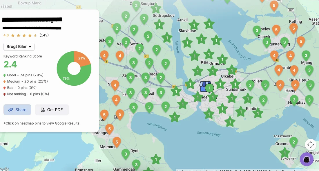The width and height of the screenshot is (319, 171).
Task: Click the star pin right of Klinting
Action: coord(258,113)
